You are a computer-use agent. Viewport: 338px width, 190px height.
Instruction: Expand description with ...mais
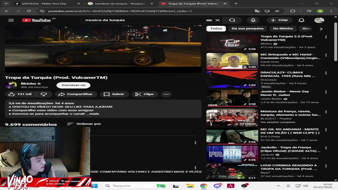[92, 114]
